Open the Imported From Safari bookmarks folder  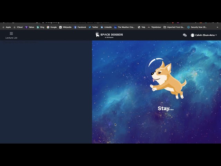[174, 27]
